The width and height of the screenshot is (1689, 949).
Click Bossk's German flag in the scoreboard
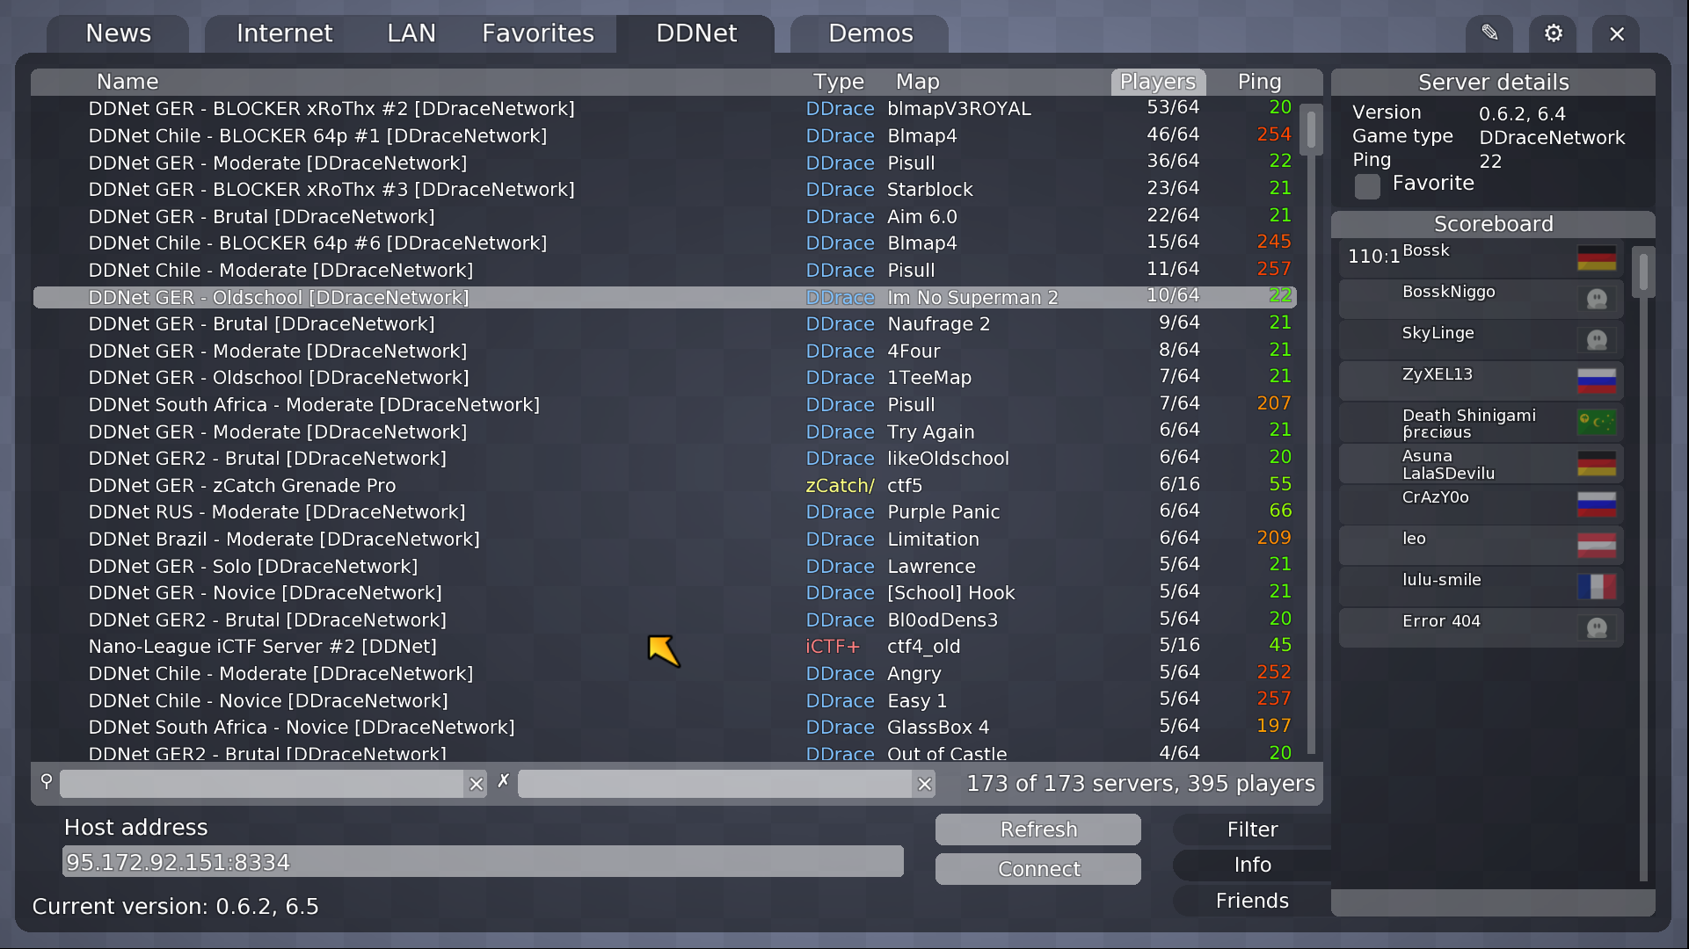(x=1598, y=257)
